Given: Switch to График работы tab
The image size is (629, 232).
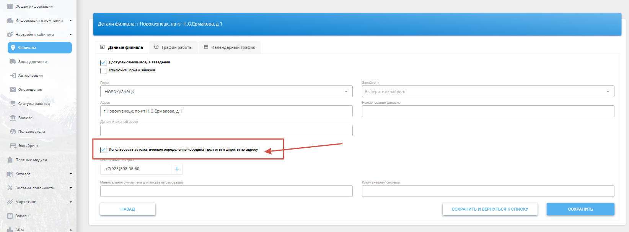Looking at the screenshot, I should click(173, 47).
